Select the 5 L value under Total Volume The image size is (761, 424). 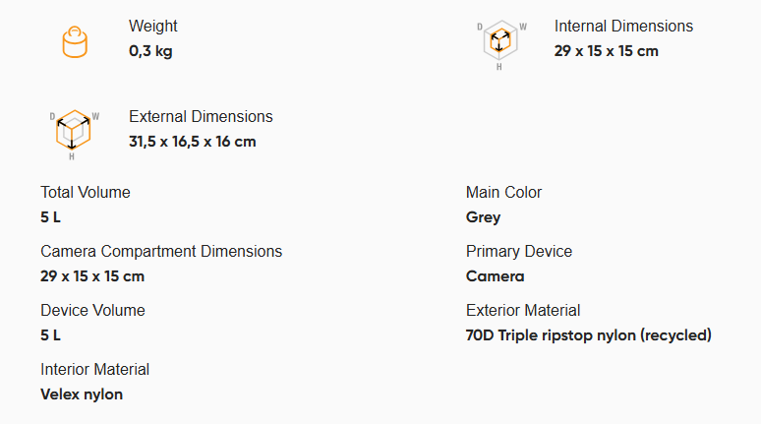50,217
